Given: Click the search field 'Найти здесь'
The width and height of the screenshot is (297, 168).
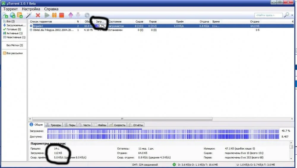Looking at the screenshot, I should pos(268,15).
